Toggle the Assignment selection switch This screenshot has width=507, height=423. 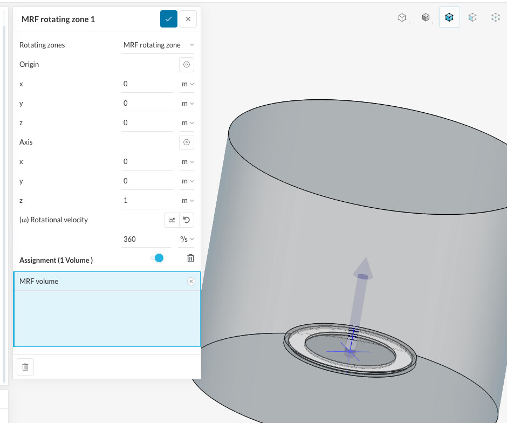pyautogui.click(x=157, y=258)
